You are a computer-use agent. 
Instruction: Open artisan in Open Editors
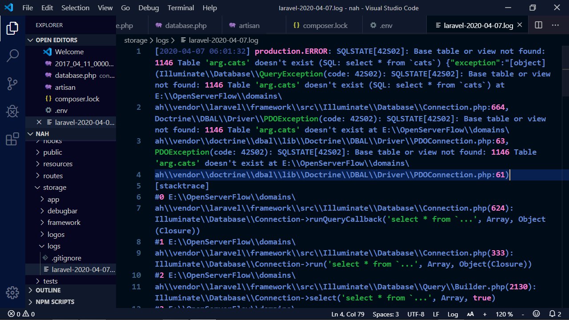71,87
